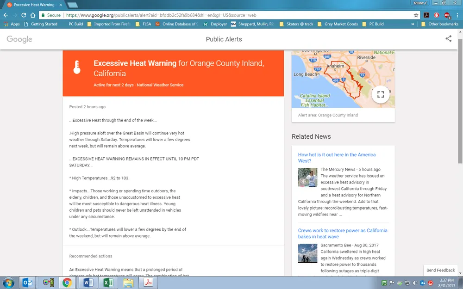Open the Adobe PDF extension icon
463x289 pixels.
point(426,15)
